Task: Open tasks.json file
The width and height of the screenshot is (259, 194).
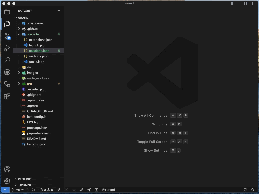Action: 39,62
